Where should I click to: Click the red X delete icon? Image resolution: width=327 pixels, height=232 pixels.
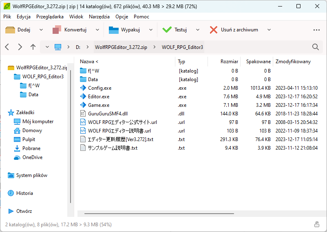tap(214, 30)
